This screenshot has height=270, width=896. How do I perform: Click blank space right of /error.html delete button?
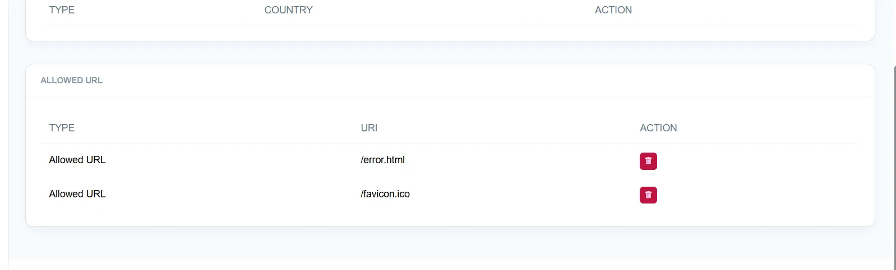point(757,161)
